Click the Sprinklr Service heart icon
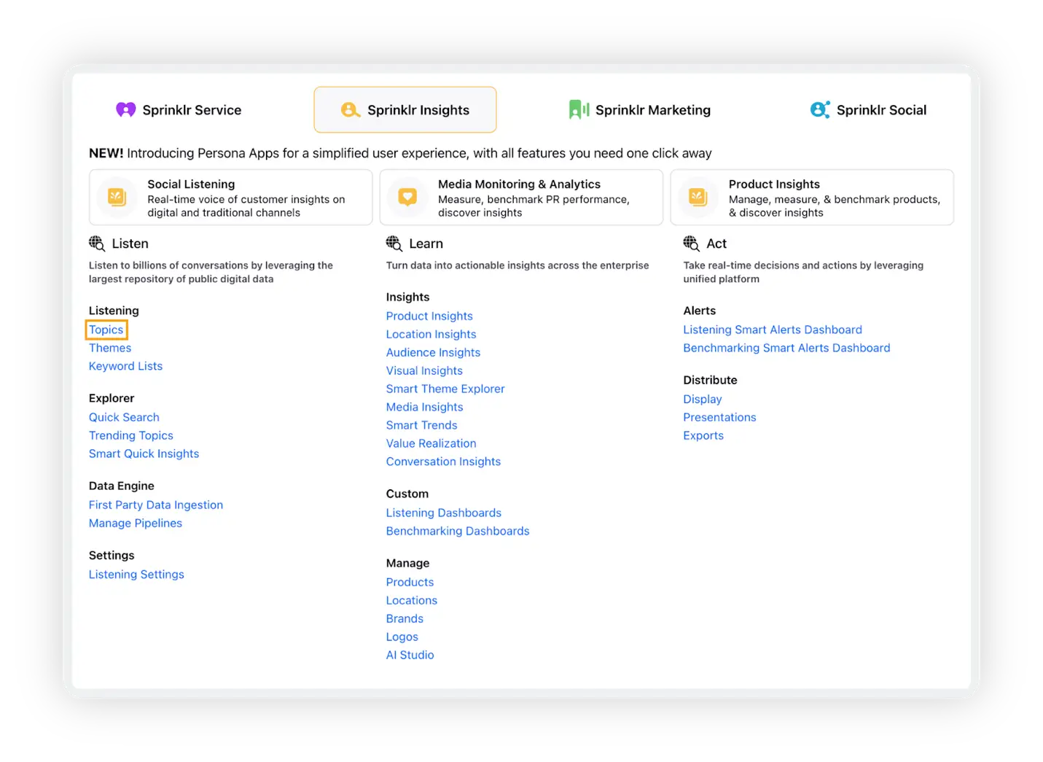This screenshot has width=1043, height=762. point(126,109)
